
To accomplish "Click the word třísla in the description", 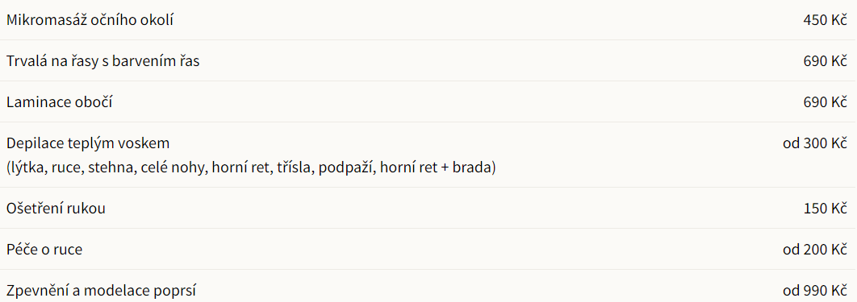I will (295, 168).
